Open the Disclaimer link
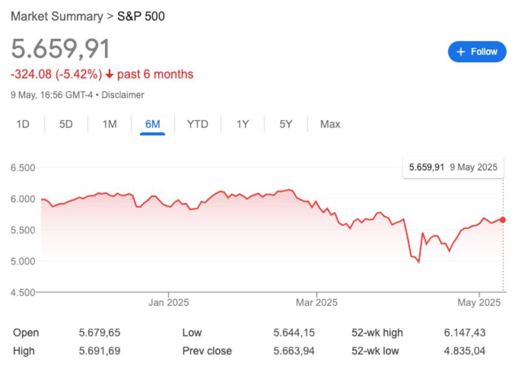The image size is (518, 369). coord(123,95)
